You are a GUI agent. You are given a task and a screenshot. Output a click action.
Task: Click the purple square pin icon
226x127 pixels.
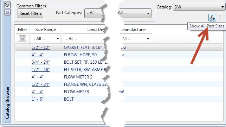click(x=7, y=12)
